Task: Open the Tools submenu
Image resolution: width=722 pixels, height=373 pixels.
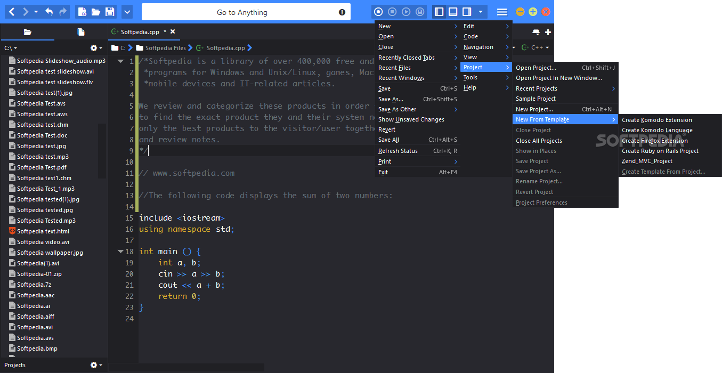Action: tap(486, 77)
